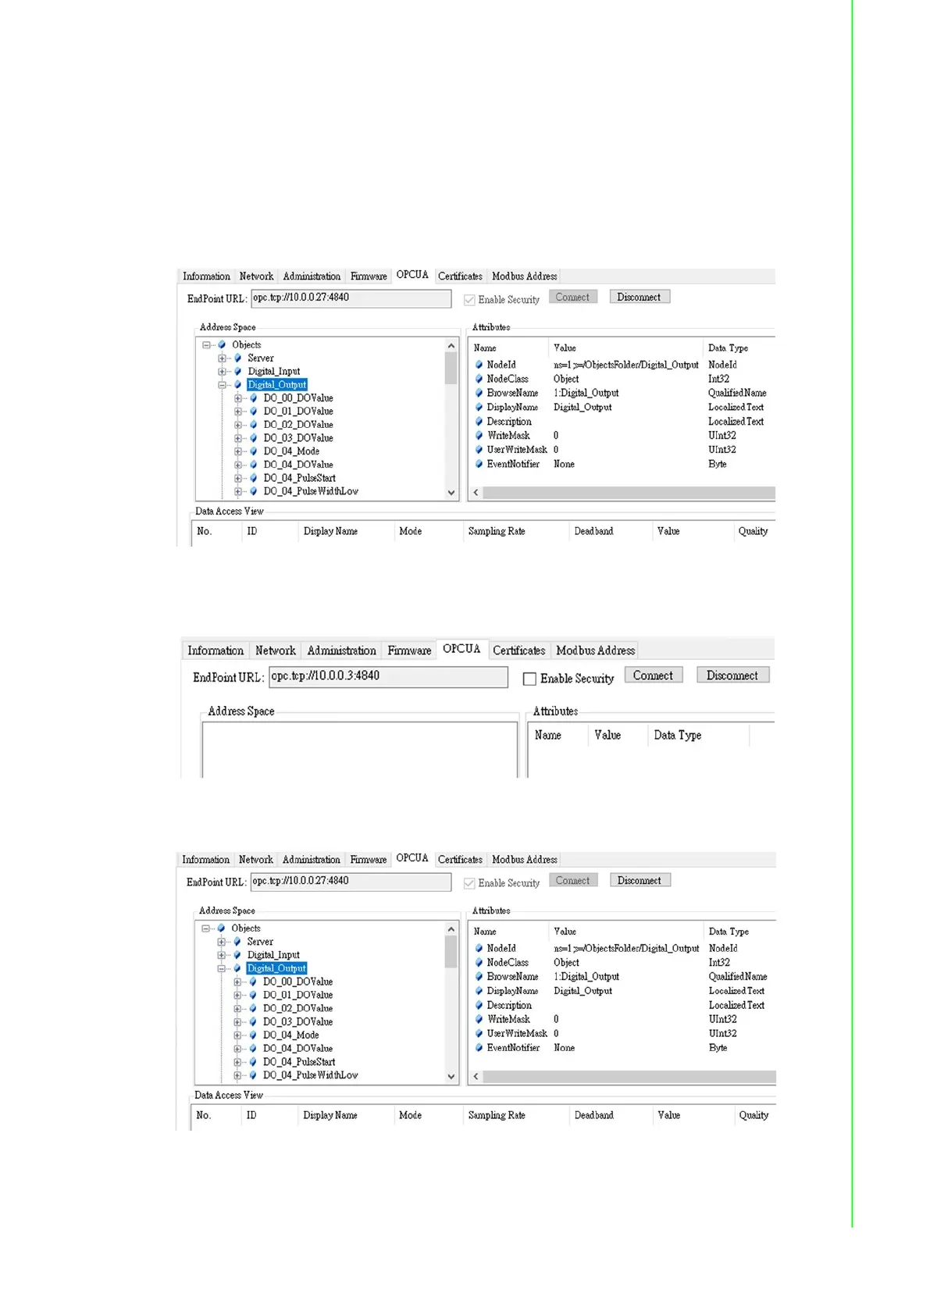Open Information tab in top screenshot
The width and height of the screenshot is (930, 1315).
(x=206, y=276)
